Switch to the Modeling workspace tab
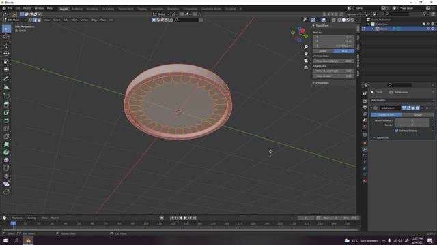437x245 pixels. 77,9
